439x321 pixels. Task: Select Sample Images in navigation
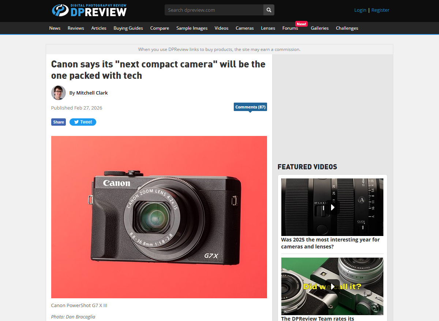(x=192, y=28)
